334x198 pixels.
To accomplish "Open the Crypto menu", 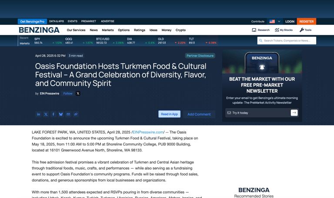I will click(x=180, y=30).
